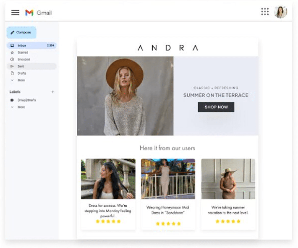Click stars under Honeymoon Midi Dress review
Screen dimensions: 298x248
point(168,224)
